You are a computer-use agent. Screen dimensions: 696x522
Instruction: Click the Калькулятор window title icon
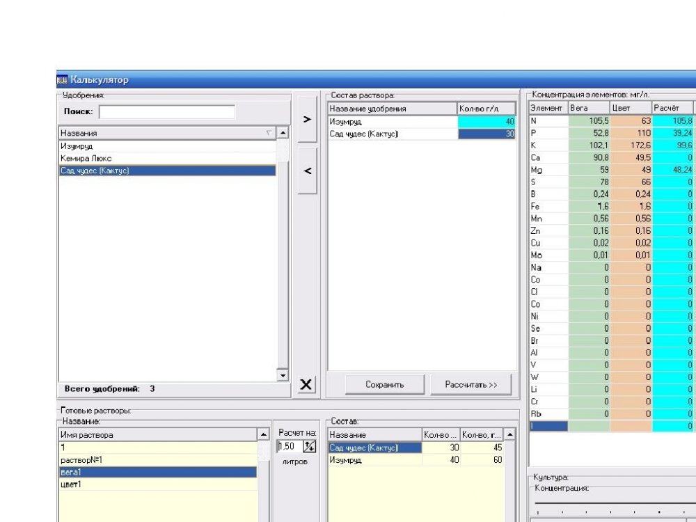point(62,80)
